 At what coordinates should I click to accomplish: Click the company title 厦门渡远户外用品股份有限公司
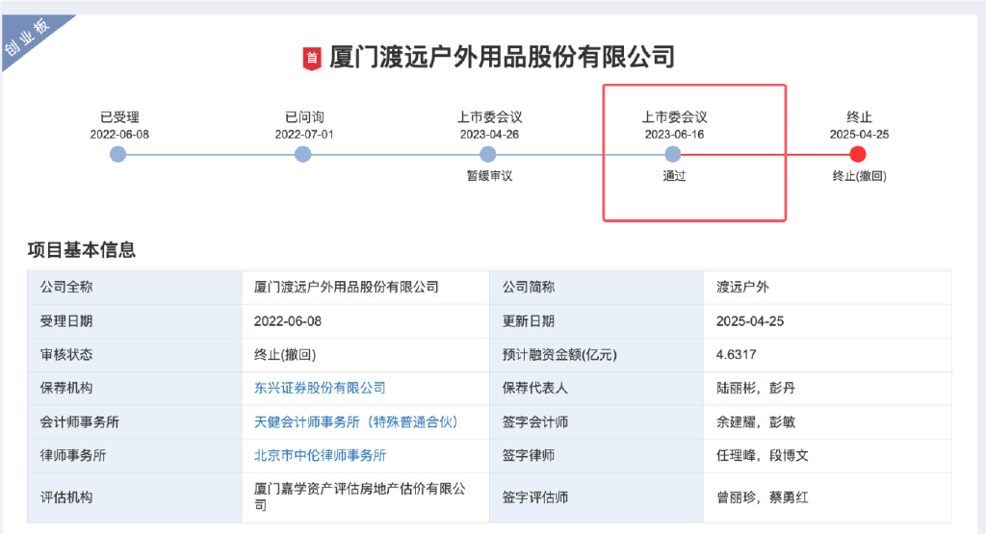point(502,57)
